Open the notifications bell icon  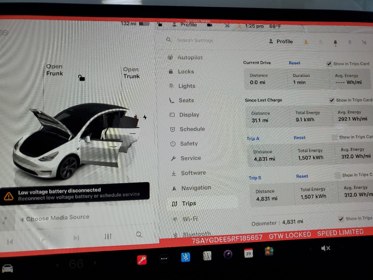pyautogui.click(x=335, y=43)
